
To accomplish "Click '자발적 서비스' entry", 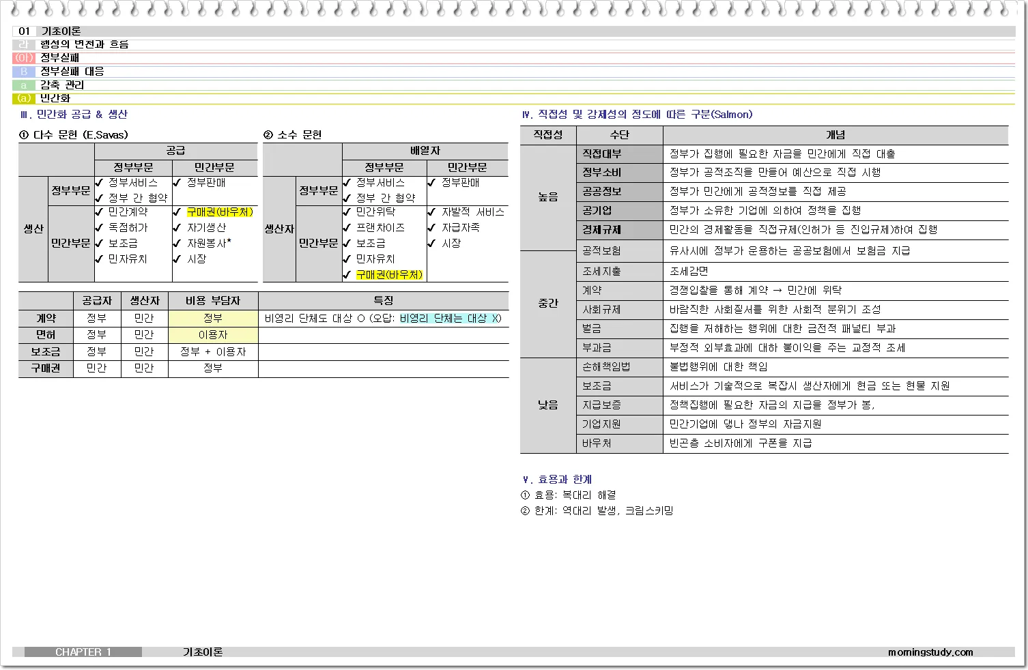I will [x=472, y=212].
